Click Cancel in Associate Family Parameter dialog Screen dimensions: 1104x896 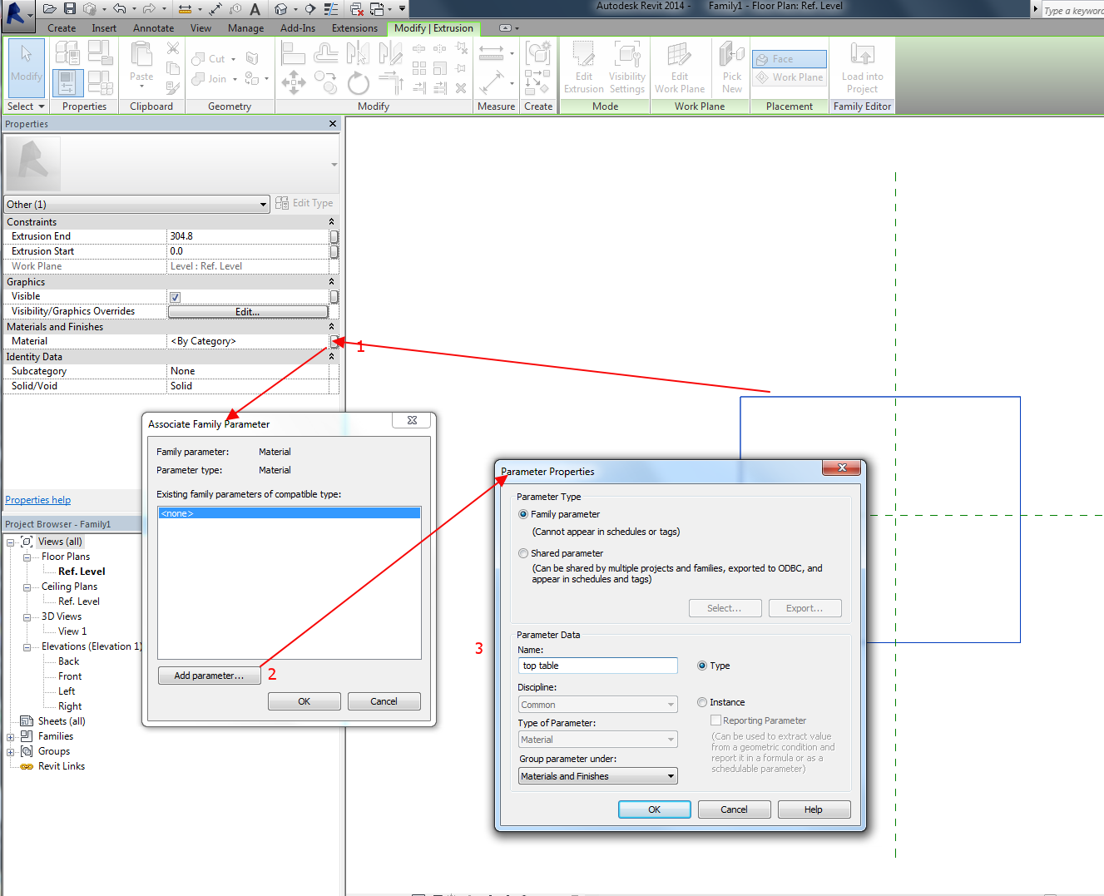384,701
